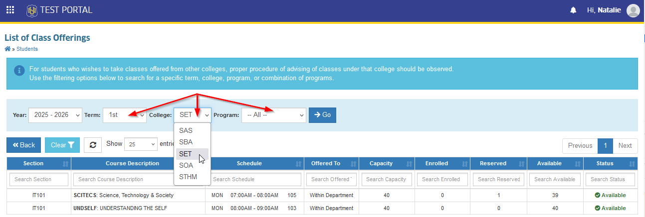Expand the Term dropdown
Screen dimensions: 645x217
[125, 115]
